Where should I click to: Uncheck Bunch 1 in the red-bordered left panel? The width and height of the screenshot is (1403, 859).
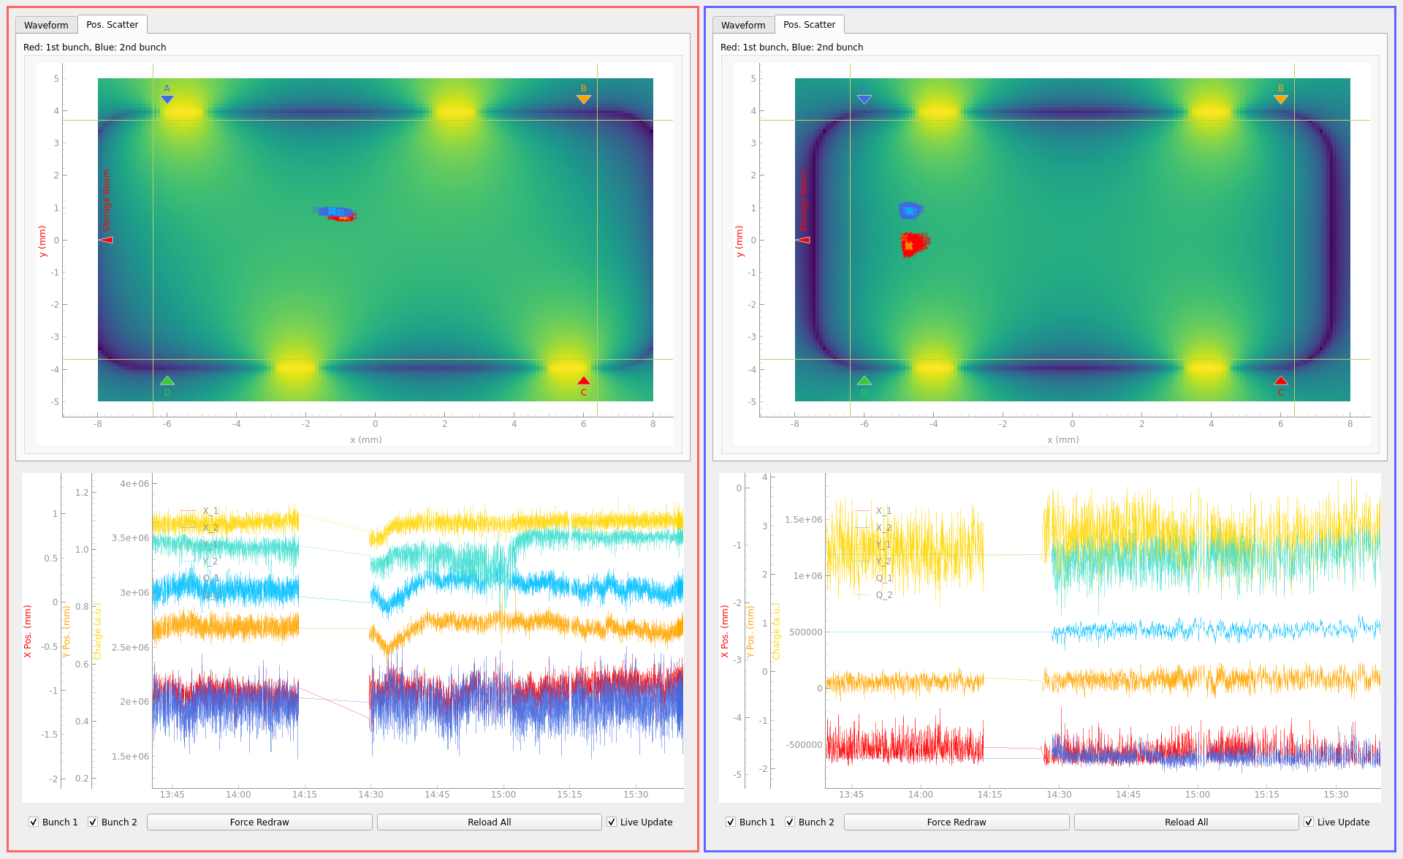(x=34, y=822)
